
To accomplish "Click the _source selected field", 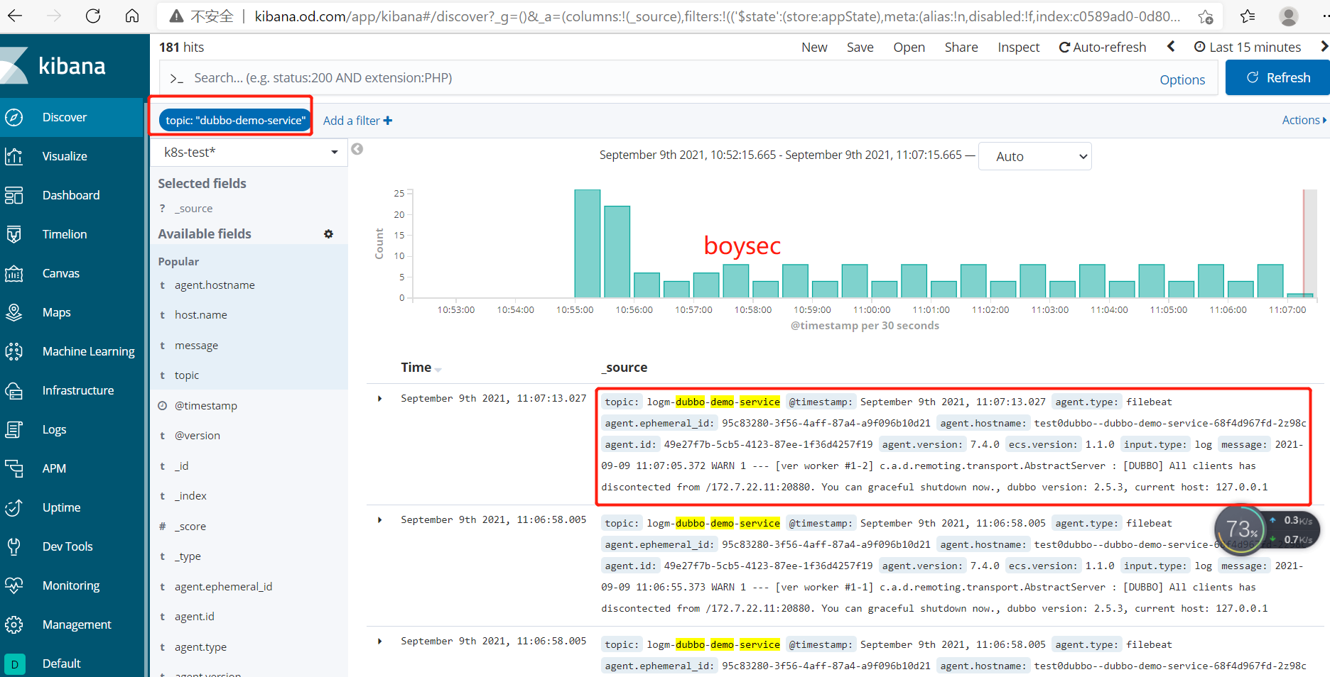I will point(193,208).
